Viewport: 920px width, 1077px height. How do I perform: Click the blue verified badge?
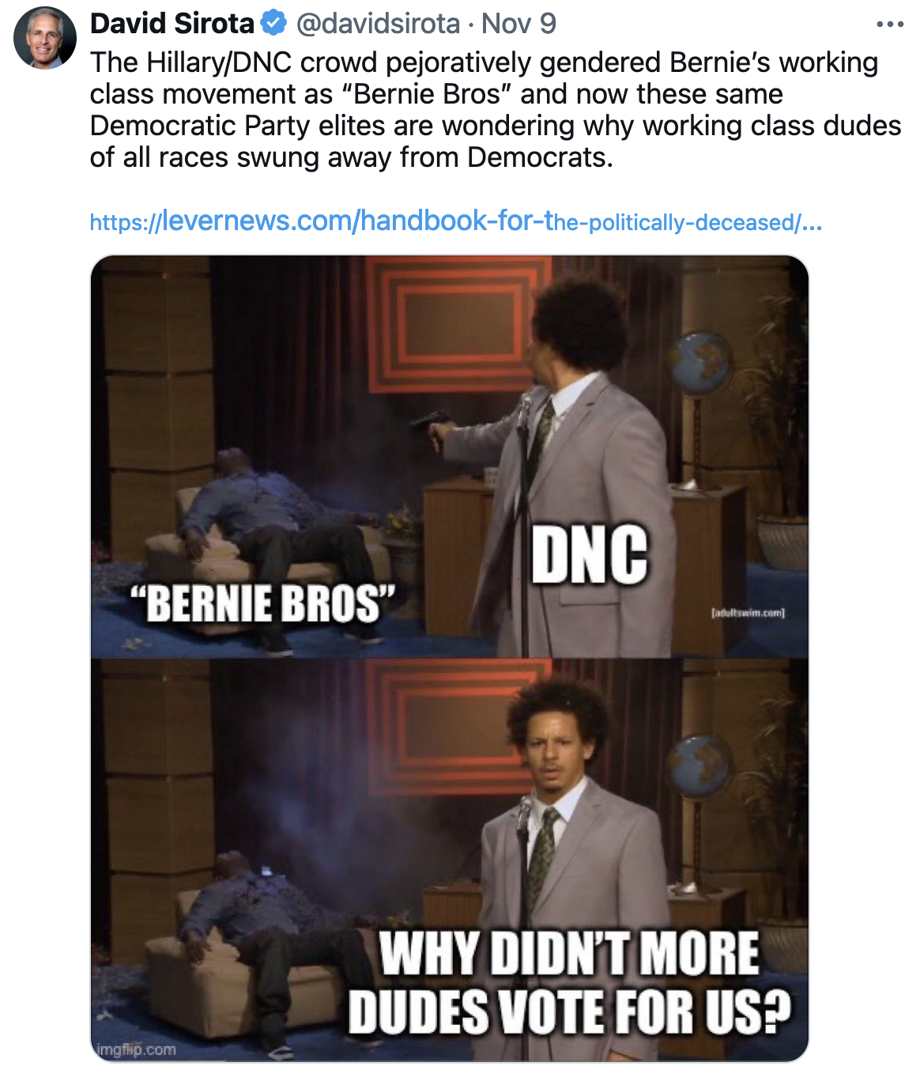(x=273, y=24)
